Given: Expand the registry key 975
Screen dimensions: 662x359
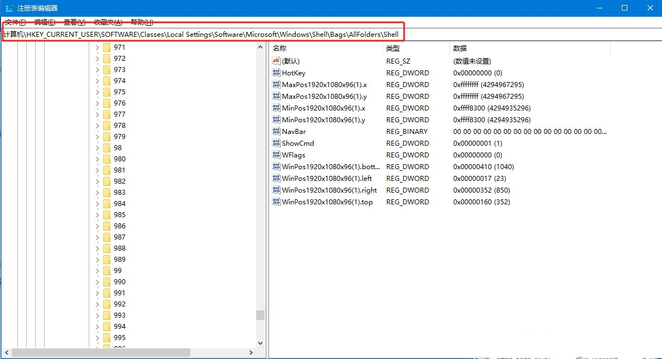Looking at the screenshot, I should click(97, 92).
